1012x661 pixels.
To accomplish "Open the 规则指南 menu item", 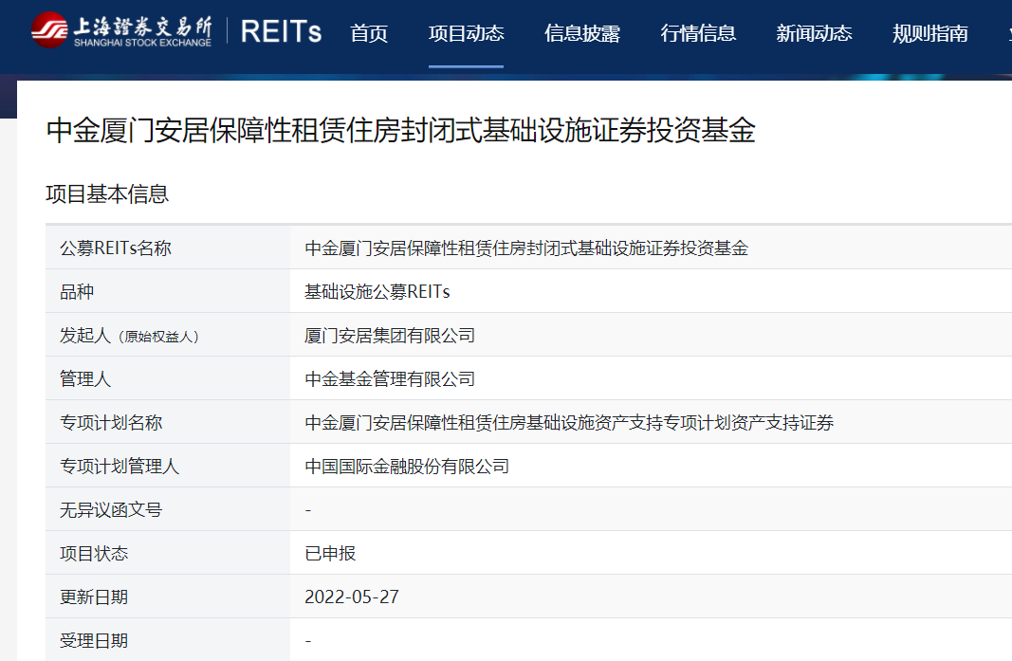I will (929, 34).
